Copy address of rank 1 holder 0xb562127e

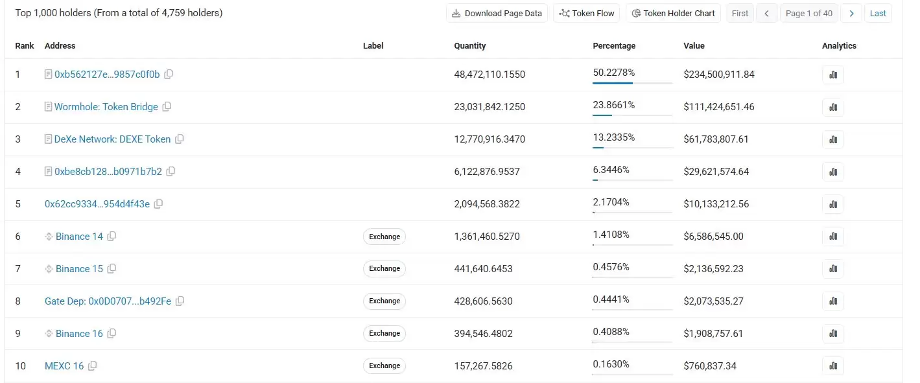(x=169, y=75)
